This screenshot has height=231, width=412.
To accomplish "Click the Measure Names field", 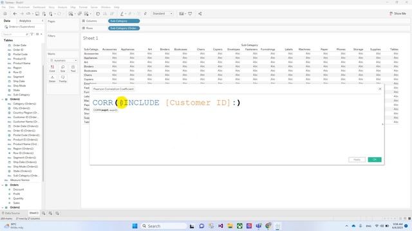I will 20,180.
